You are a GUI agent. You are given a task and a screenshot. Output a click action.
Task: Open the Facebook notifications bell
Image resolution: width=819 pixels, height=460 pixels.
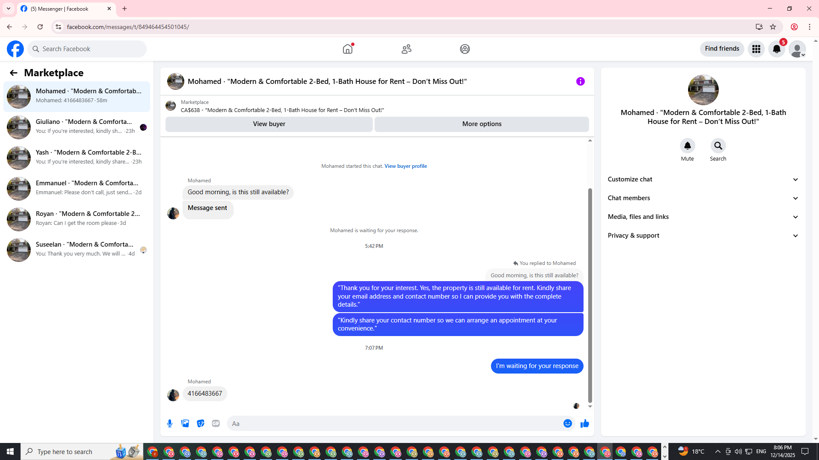coord(776,49)
